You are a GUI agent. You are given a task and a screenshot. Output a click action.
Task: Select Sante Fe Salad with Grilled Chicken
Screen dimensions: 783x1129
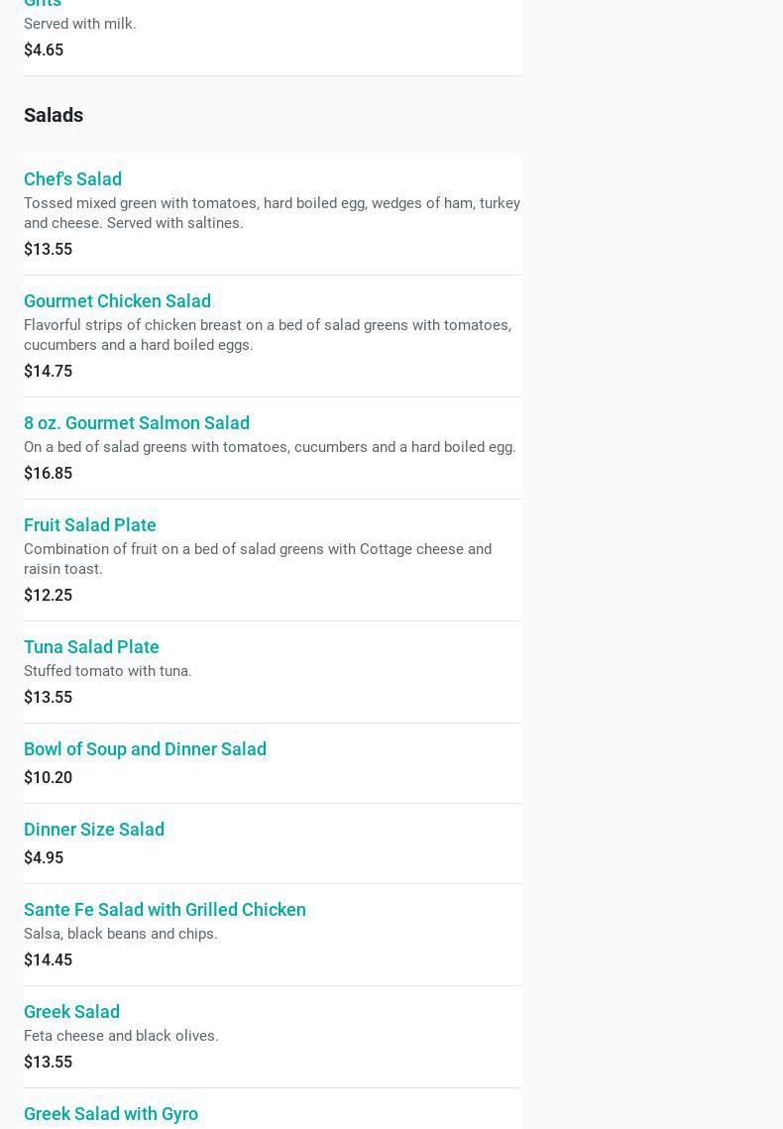165,910
